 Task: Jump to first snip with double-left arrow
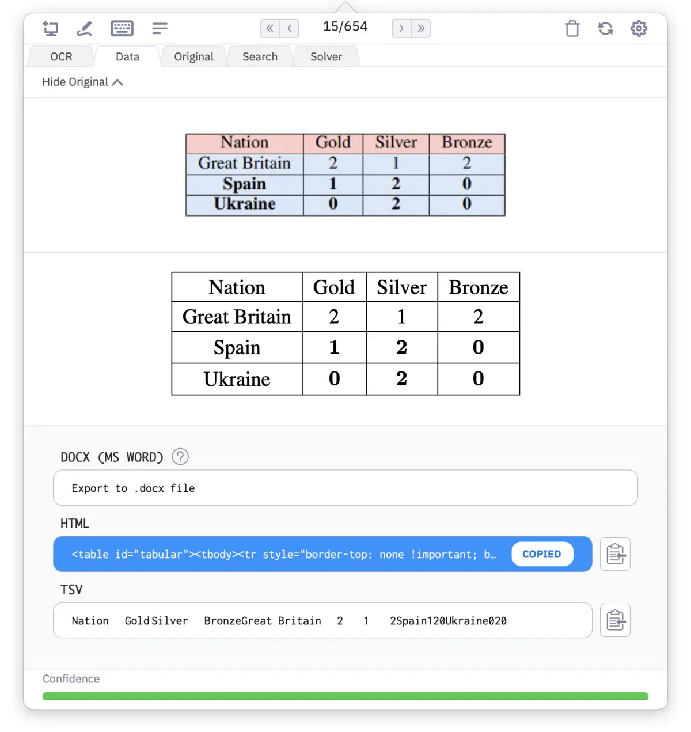tap(270, 28)
